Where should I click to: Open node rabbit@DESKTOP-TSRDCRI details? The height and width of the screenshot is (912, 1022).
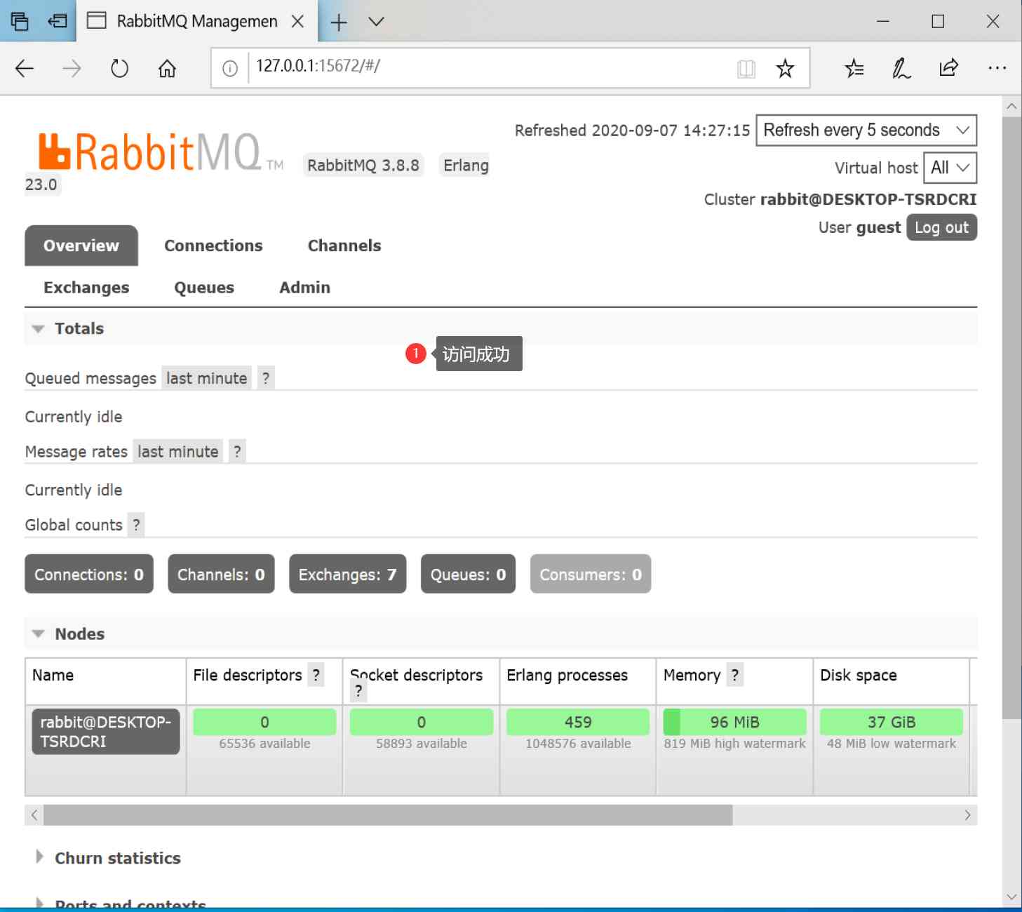(106, 732)
